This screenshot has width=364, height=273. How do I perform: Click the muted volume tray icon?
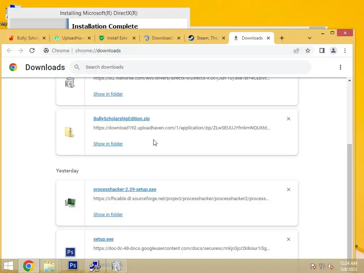point(331,266)
